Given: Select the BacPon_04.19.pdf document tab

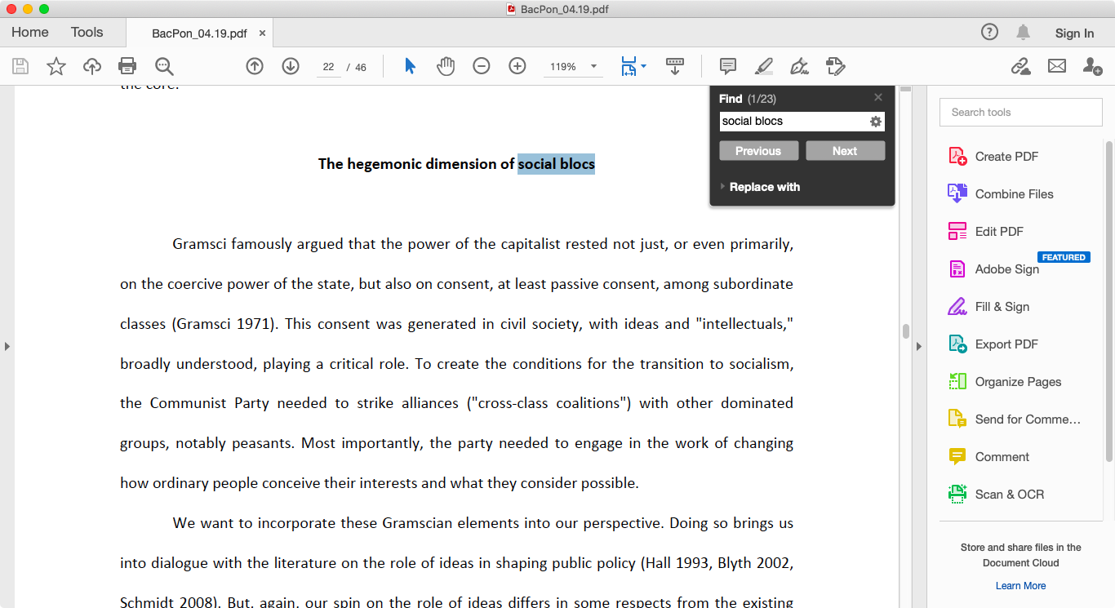Looking at the screenshot, I should point(200,33).
